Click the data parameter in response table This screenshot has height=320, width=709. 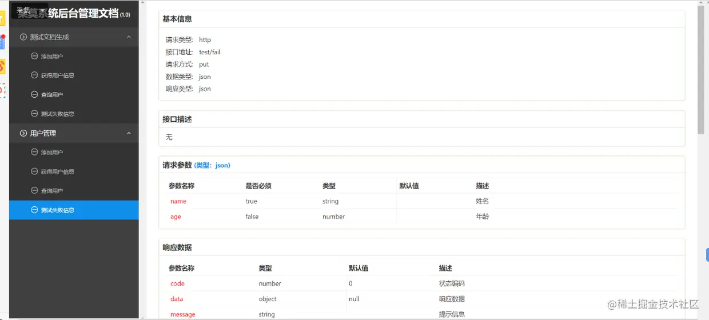pos(177,299)
